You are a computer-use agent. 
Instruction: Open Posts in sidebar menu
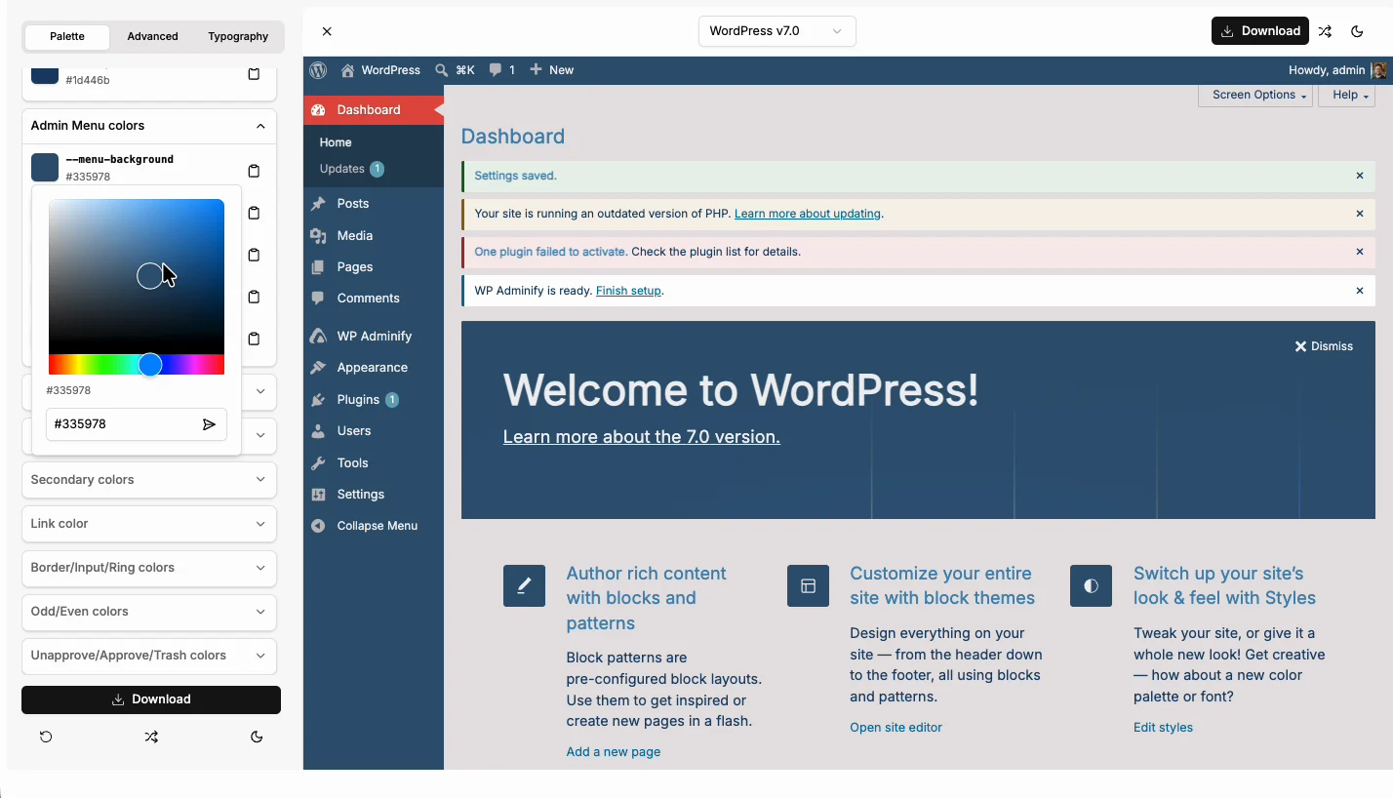tap(374, 203)
